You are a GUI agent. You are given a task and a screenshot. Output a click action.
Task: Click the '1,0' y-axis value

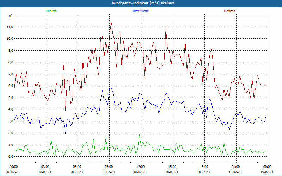pyautogui.click(x=11, y=145)
